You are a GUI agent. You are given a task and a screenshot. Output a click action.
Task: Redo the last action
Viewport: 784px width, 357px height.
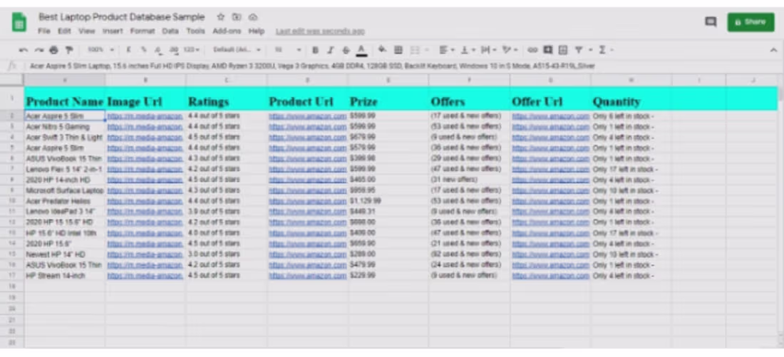point(38,50)
